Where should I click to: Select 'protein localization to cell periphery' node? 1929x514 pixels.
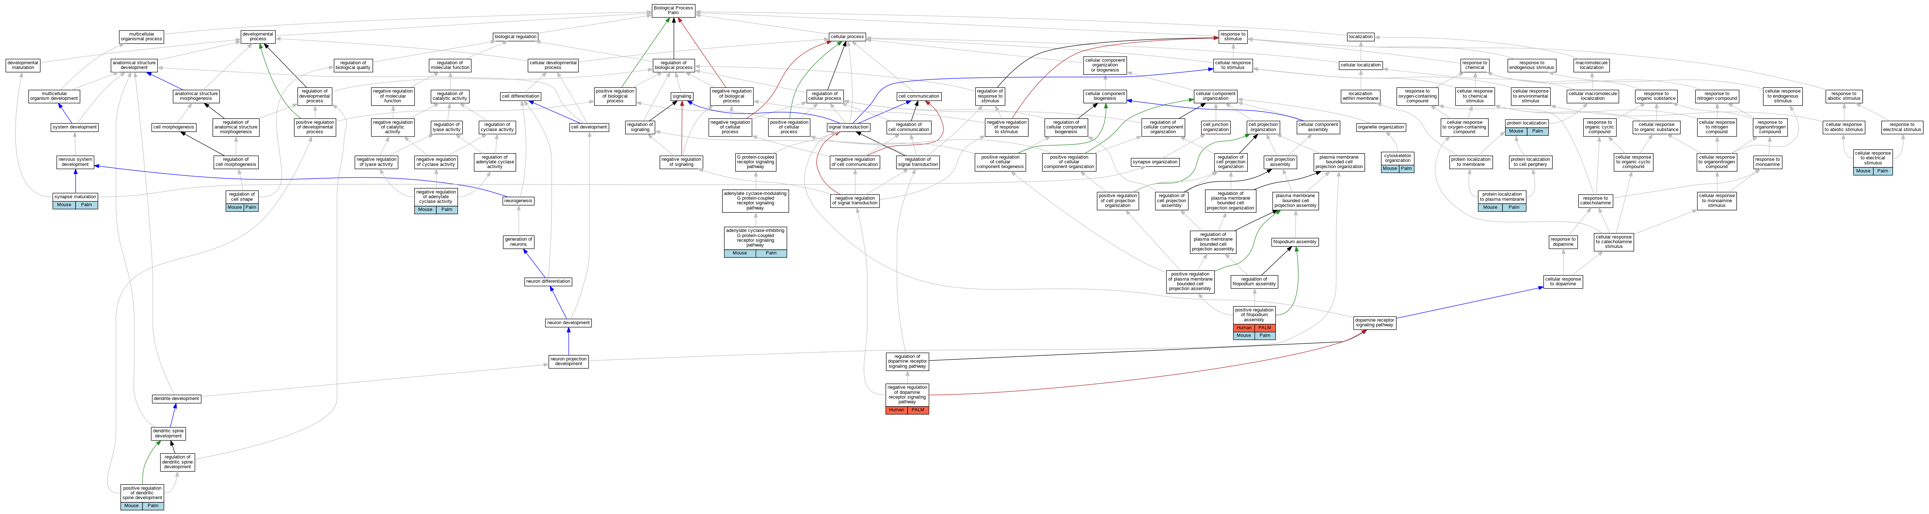[x=1530, y=162]
